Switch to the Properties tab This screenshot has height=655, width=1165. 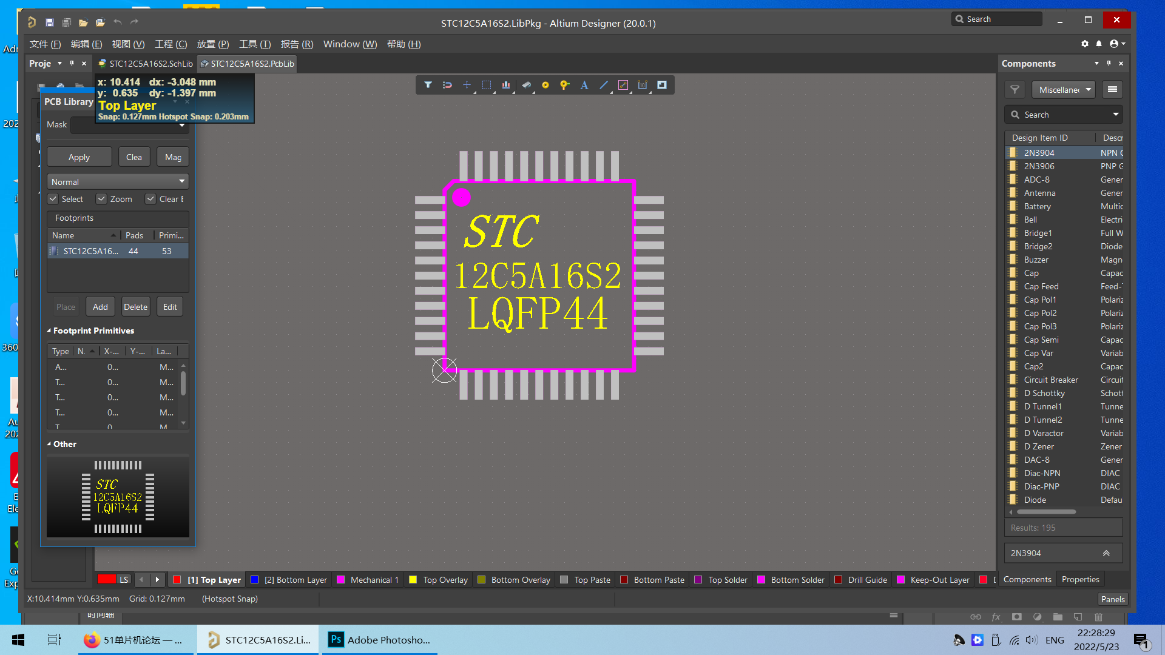[1080, 579]
